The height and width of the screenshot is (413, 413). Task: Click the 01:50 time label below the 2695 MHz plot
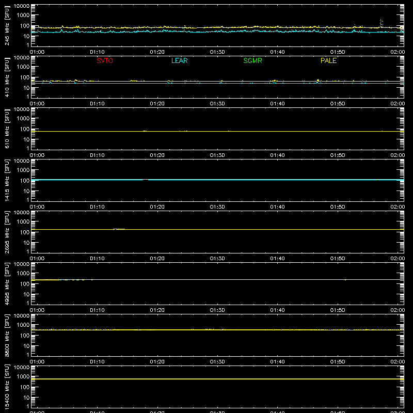click(338, 259)
